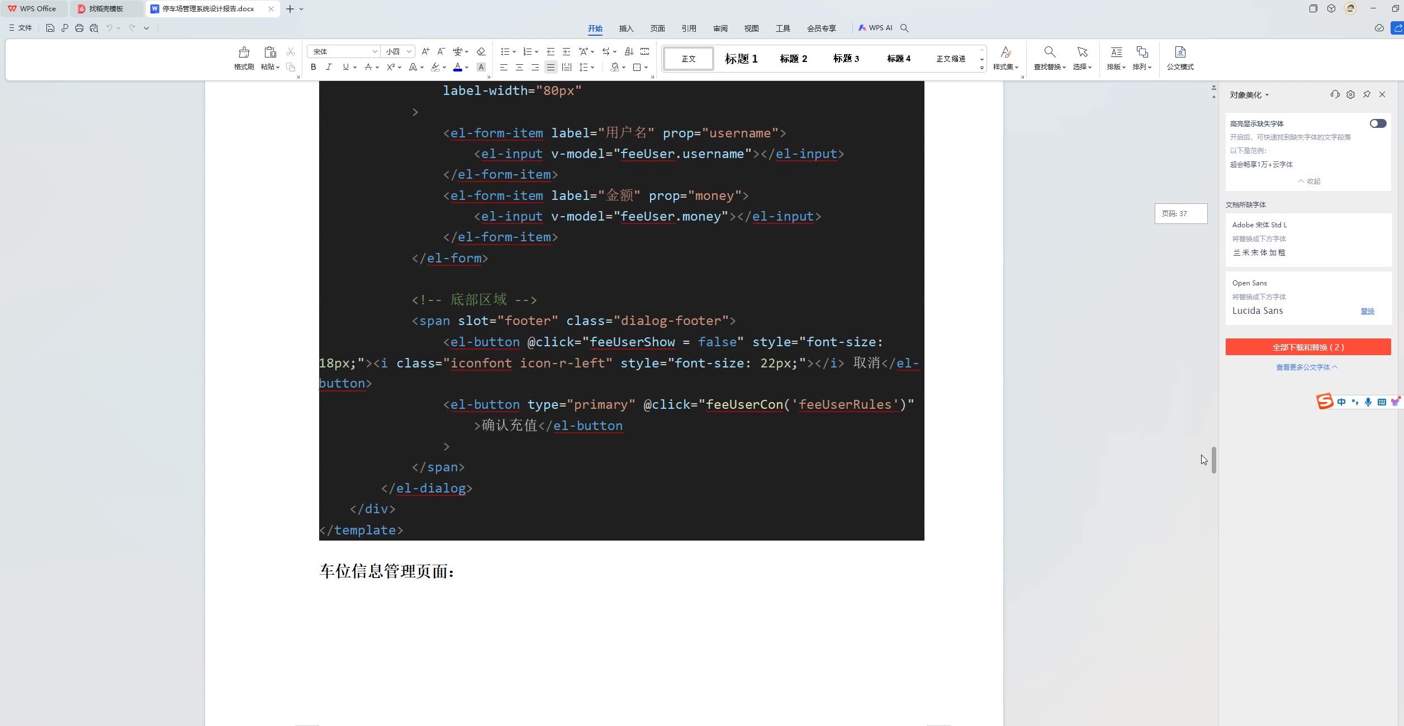This screenshot has height=726, width=1404.
Task: Click the sort A-Z icon
Action: [629, 51]
